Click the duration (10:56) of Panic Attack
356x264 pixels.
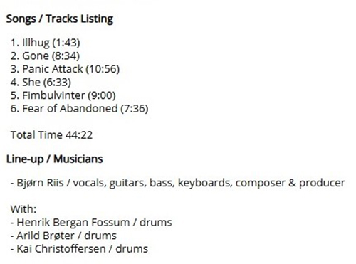(x=103, y=69)
